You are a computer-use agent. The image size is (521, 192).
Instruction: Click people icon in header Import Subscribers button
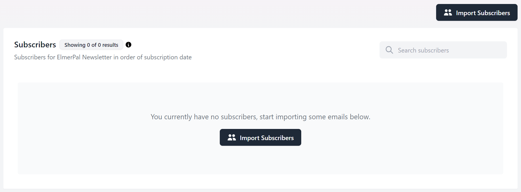448,13
